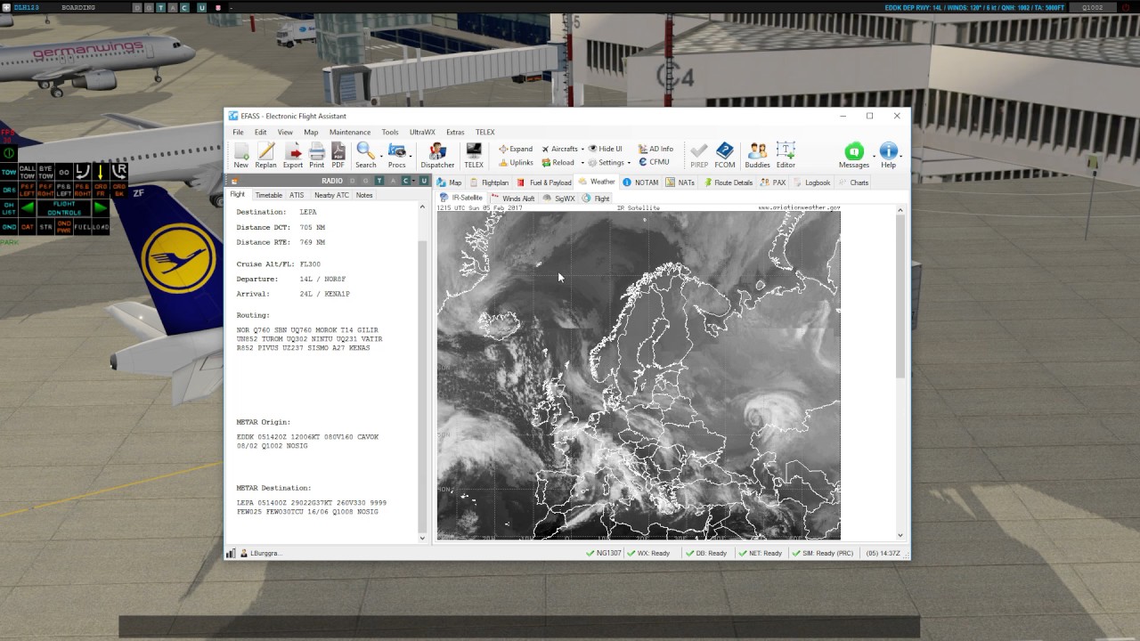The width and height of the screenshot is (1140, 641).
Task: Open the Messages chat icon
Action: point(853,150)
